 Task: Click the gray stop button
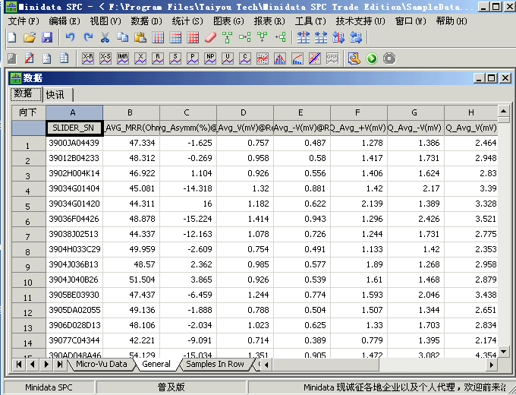(x=389, y=58)
